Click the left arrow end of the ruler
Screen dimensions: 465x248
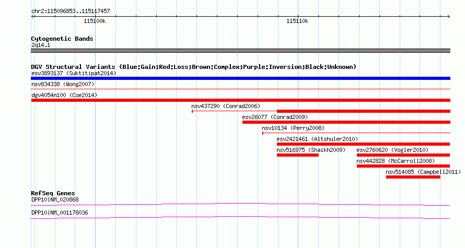click(33, 16)
